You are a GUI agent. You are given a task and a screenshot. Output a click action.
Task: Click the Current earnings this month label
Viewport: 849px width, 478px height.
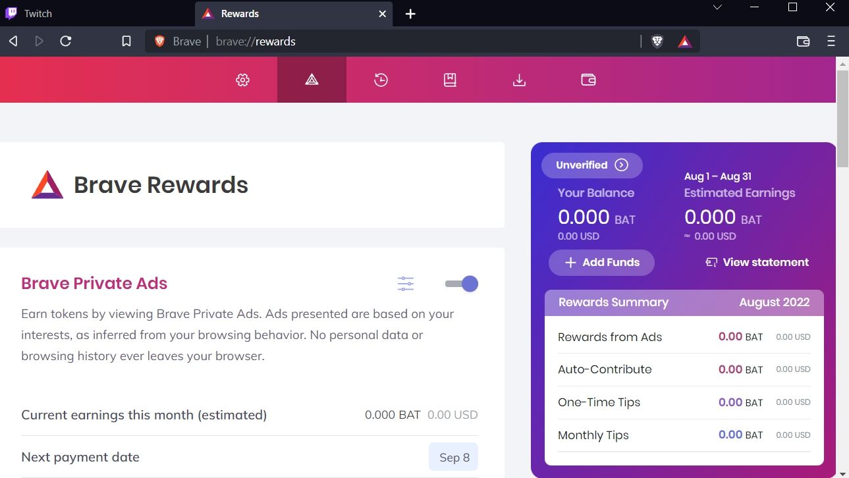pyautogui.click(x=144, y=415)
